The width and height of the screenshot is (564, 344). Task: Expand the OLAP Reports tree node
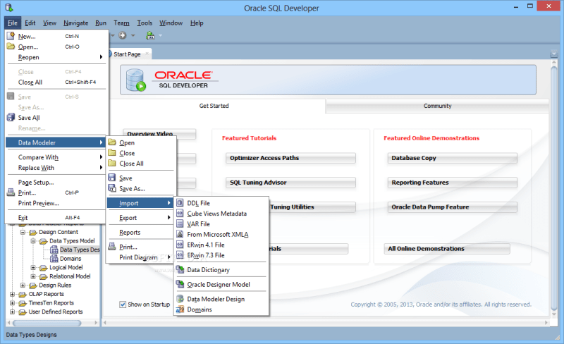[12, 294]
